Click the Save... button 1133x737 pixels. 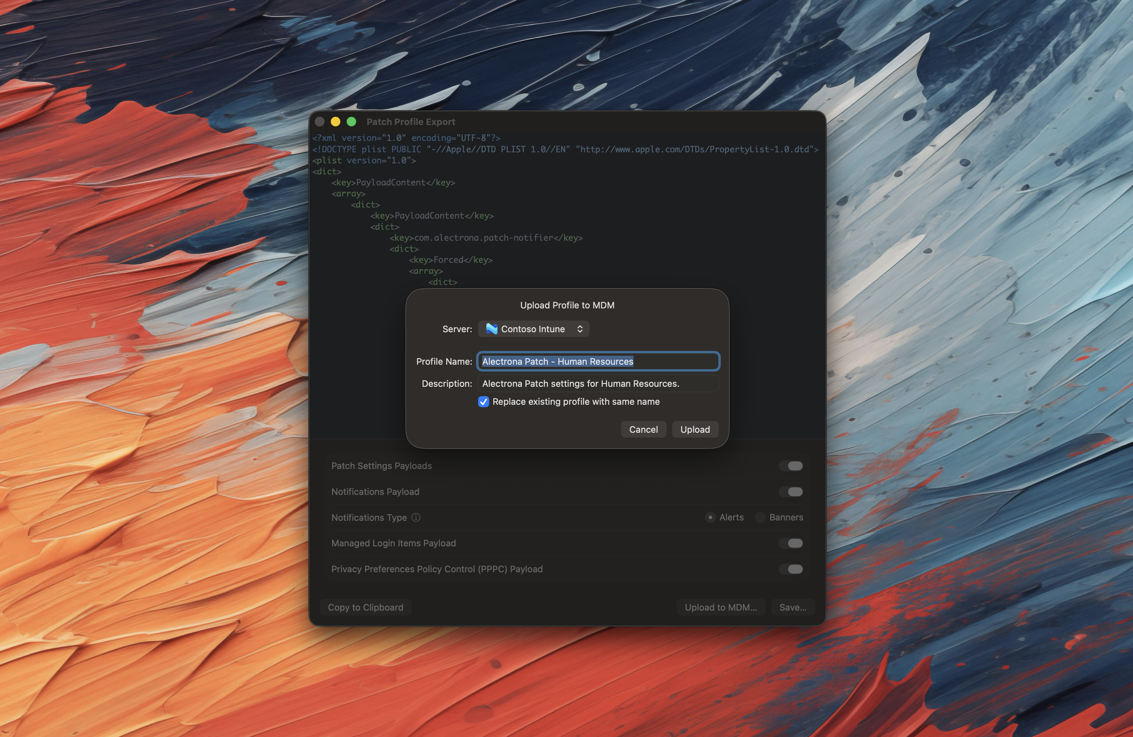click(x=793, y=607)
